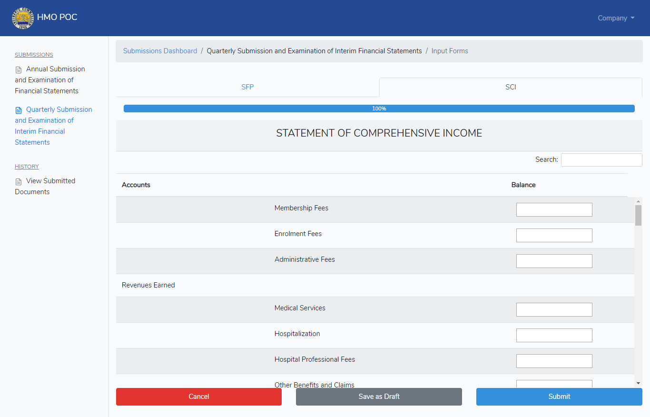
Task: Click the Administrative Fees balance field
Action: point(554,261)
